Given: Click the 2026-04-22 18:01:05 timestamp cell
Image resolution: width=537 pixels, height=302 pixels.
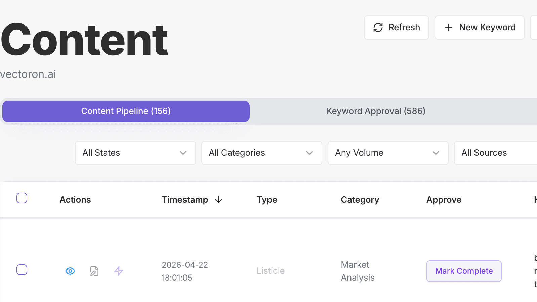Looking at the screenshot, I should point(185,271).
